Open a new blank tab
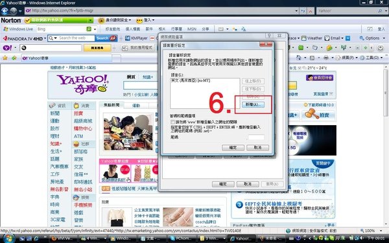Screen dimensions: 389x243 pyautogui.click(x=116, y=58)
